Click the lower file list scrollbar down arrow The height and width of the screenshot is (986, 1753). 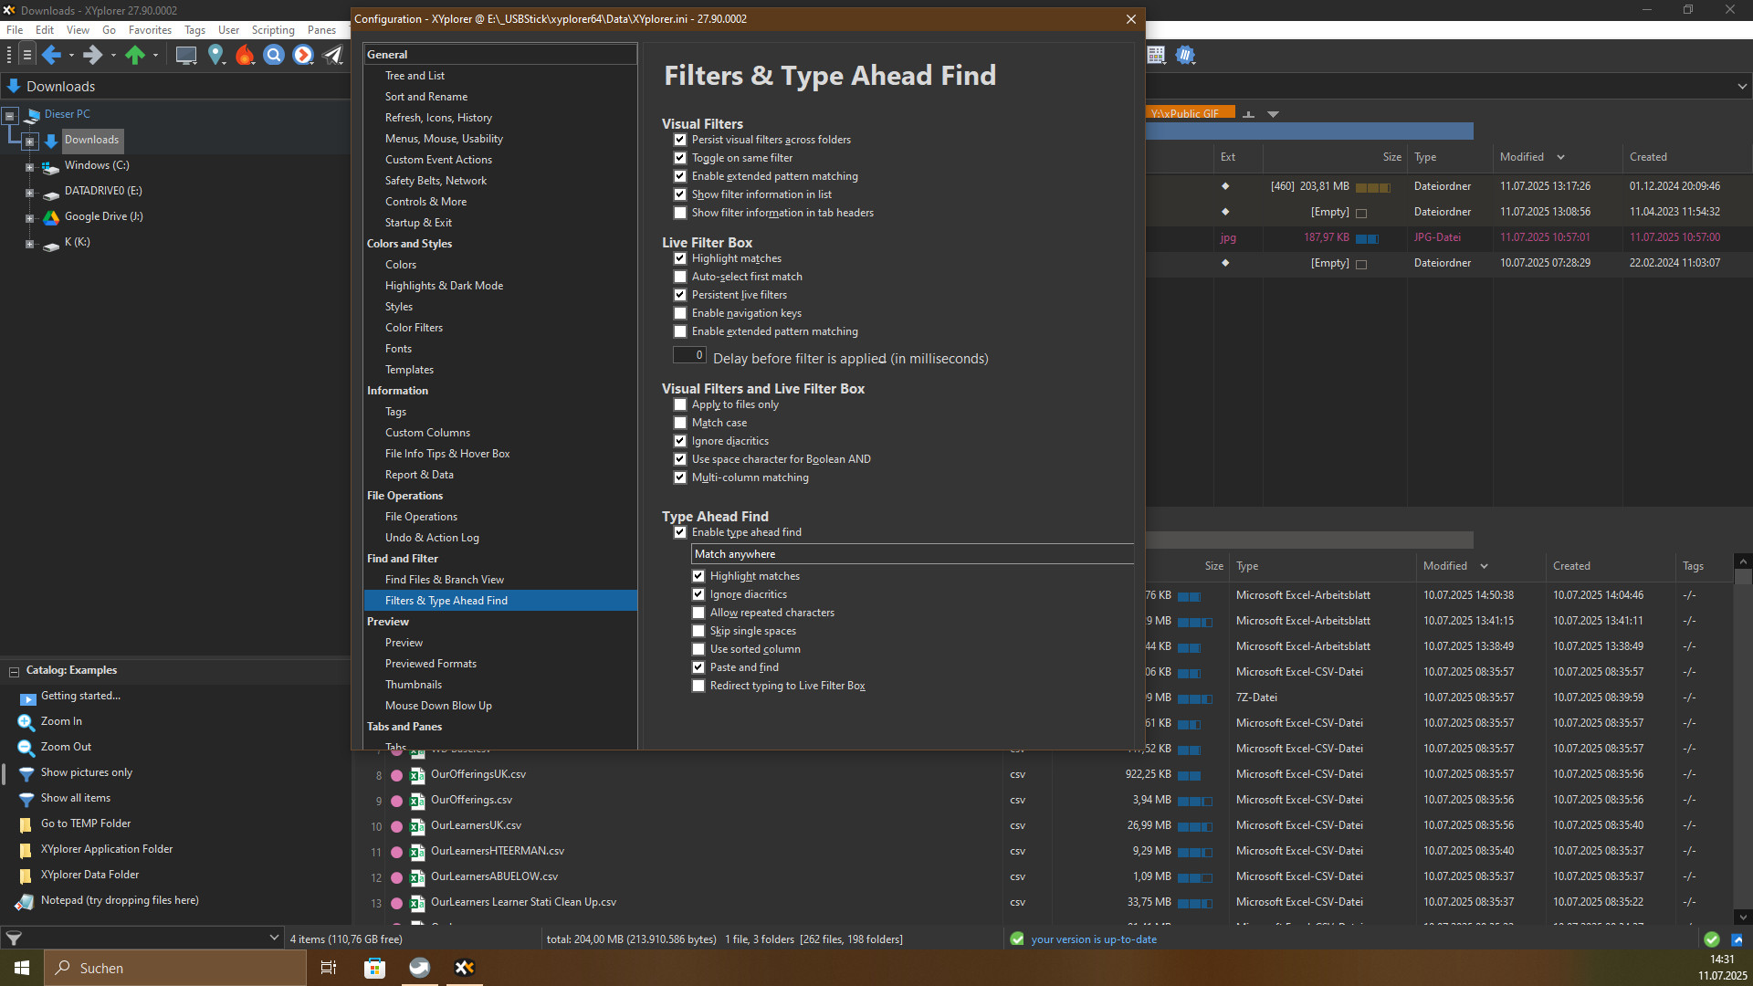pyautogui.click(x=1743, y=918)
